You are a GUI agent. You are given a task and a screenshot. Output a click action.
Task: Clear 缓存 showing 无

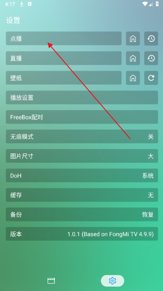pyautogui.click(x=82, y=195)
